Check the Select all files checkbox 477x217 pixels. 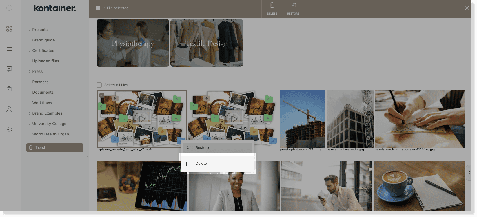pos(99,85)
